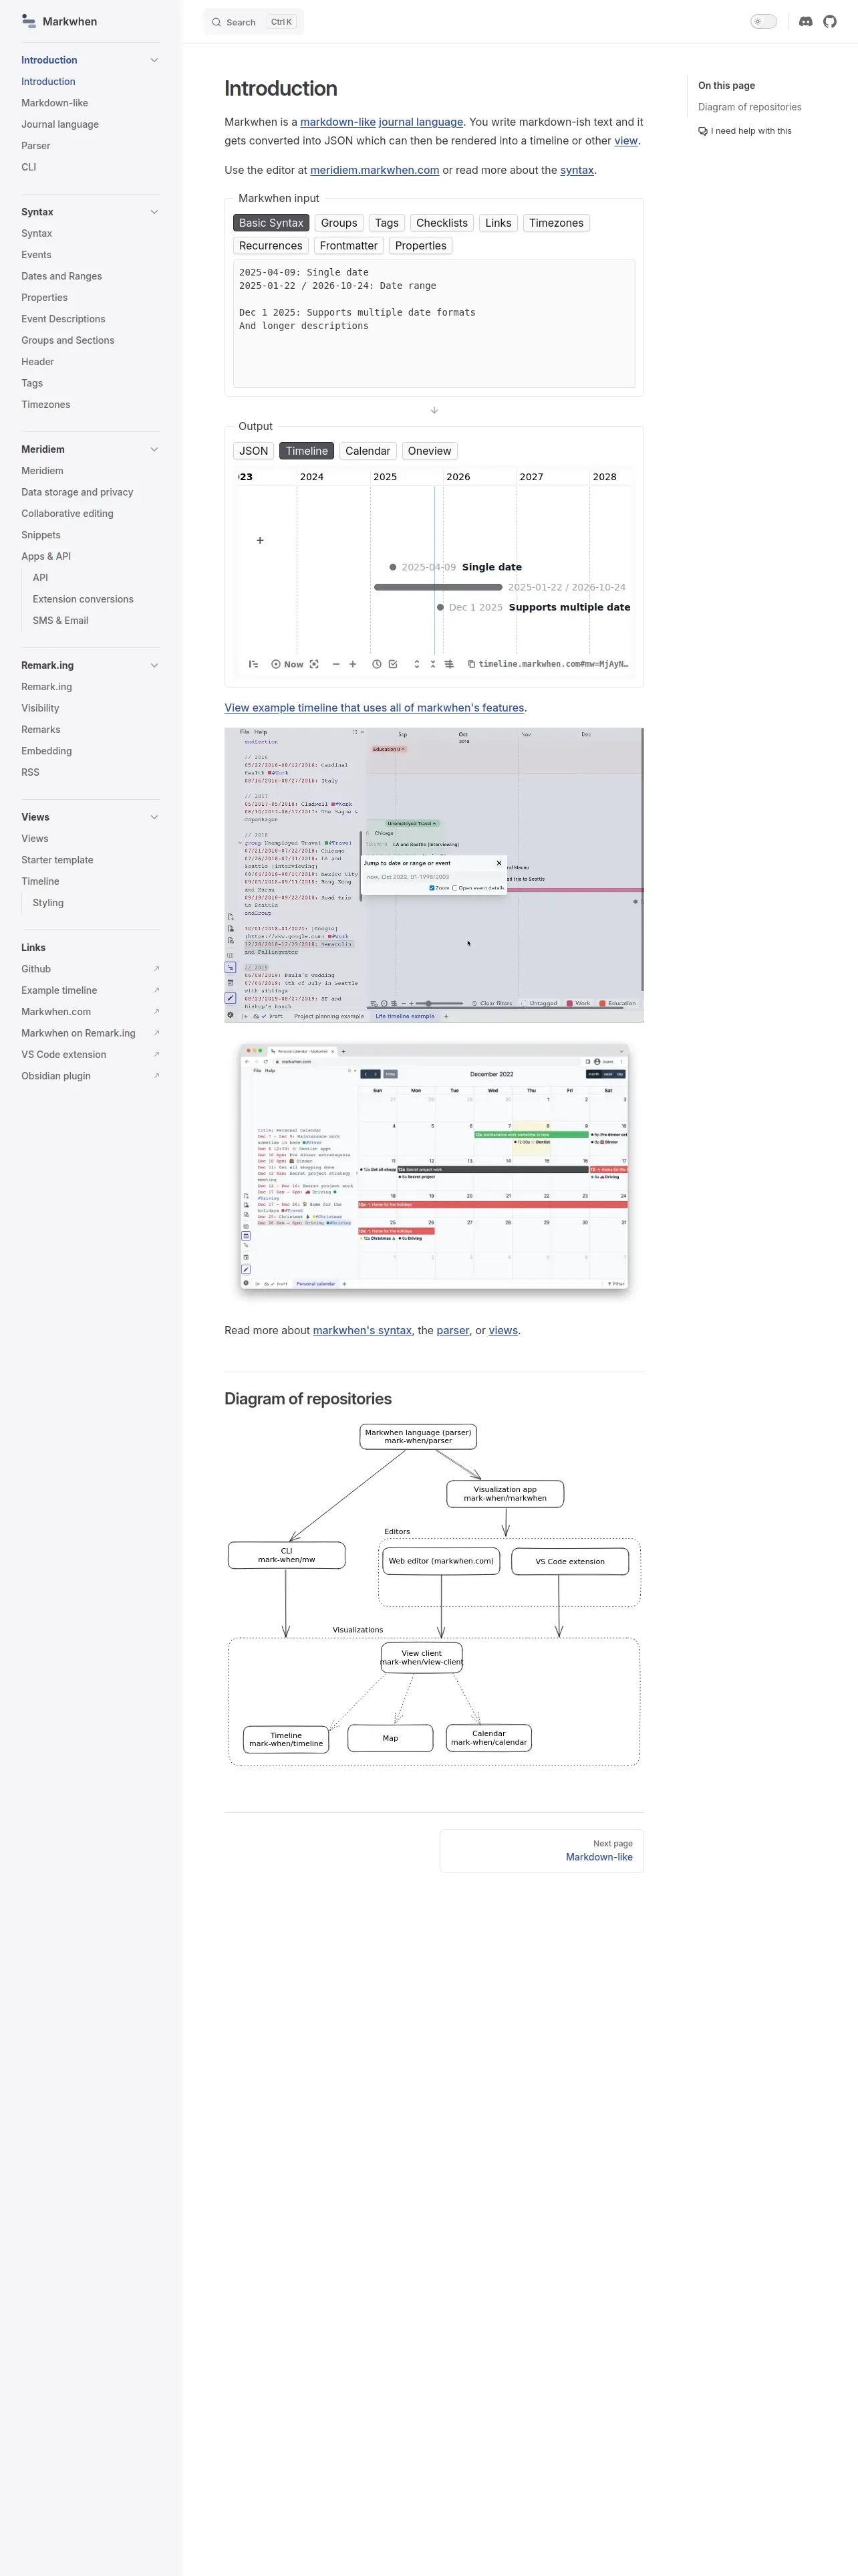This screenshot has width=858, height=2576.
Task: Select the Properties example tab
Action: 420,246
